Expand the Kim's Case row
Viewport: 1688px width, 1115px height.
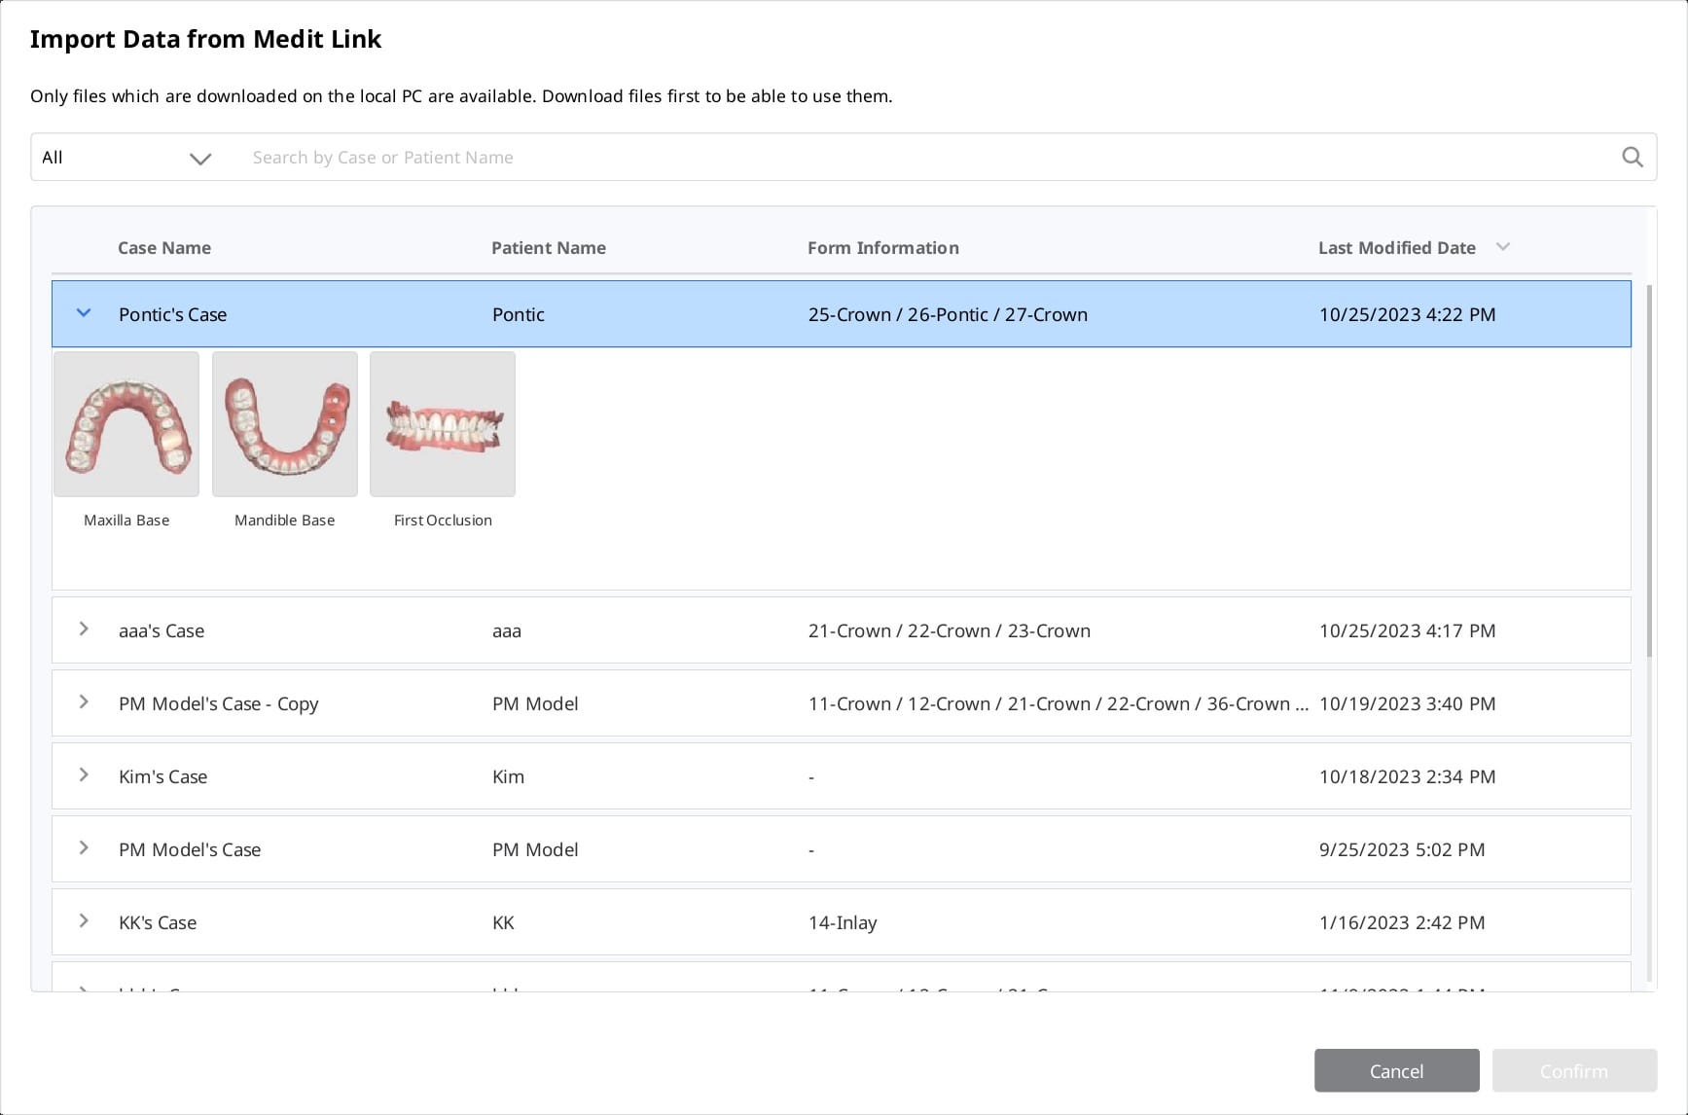[x=84, y=775]
